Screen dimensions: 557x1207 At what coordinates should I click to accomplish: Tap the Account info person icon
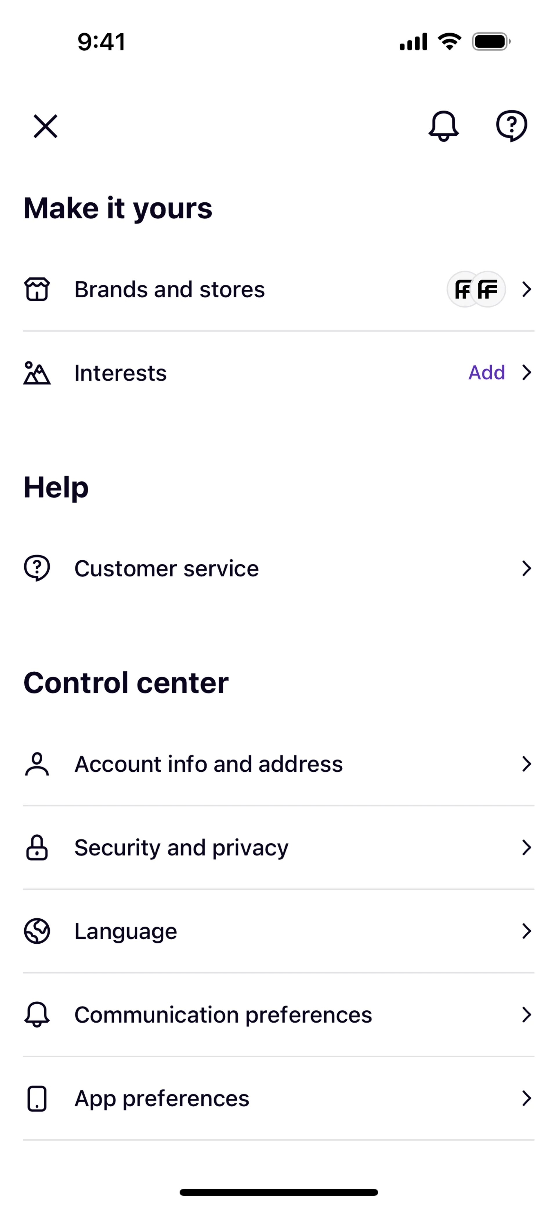37,764
